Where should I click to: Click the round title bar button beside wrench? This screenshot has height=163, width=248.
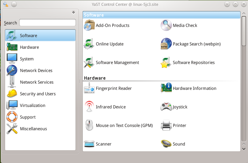click(x=14, y=4)
